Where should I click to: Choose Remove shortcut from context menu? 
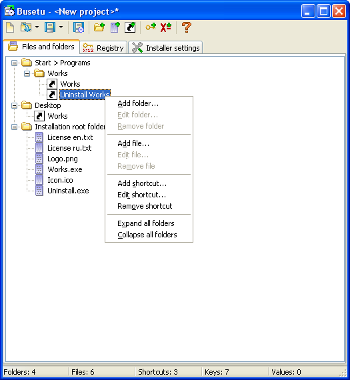coord(149,206)
